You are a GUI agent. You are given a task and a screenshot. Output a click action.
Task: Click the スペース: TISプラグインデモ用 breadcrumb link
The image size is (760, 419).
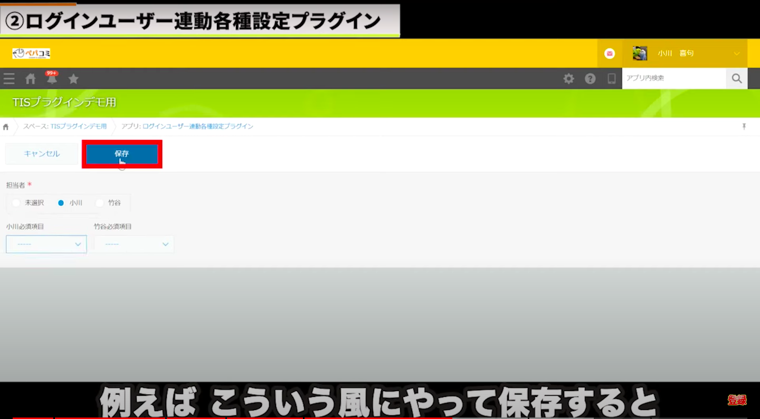tap(65, 126)
